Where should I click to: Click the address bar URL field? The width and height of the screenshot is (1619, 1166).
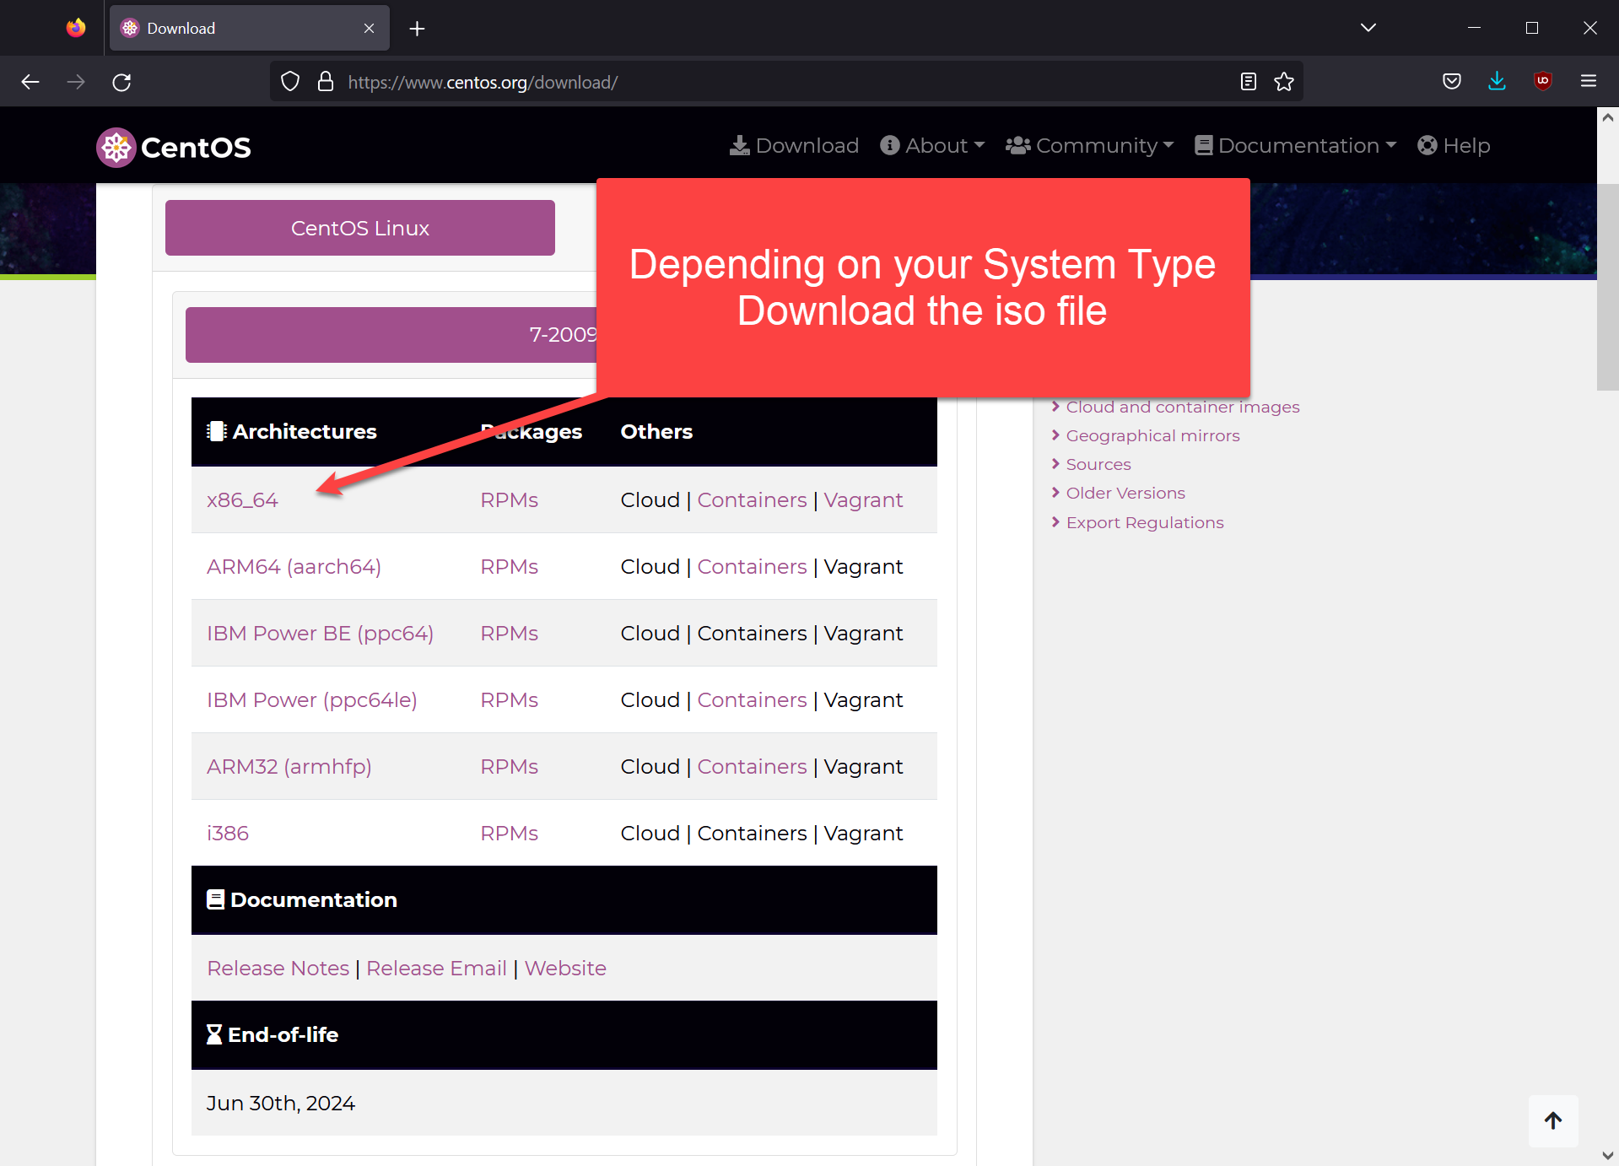coord(759,82)
